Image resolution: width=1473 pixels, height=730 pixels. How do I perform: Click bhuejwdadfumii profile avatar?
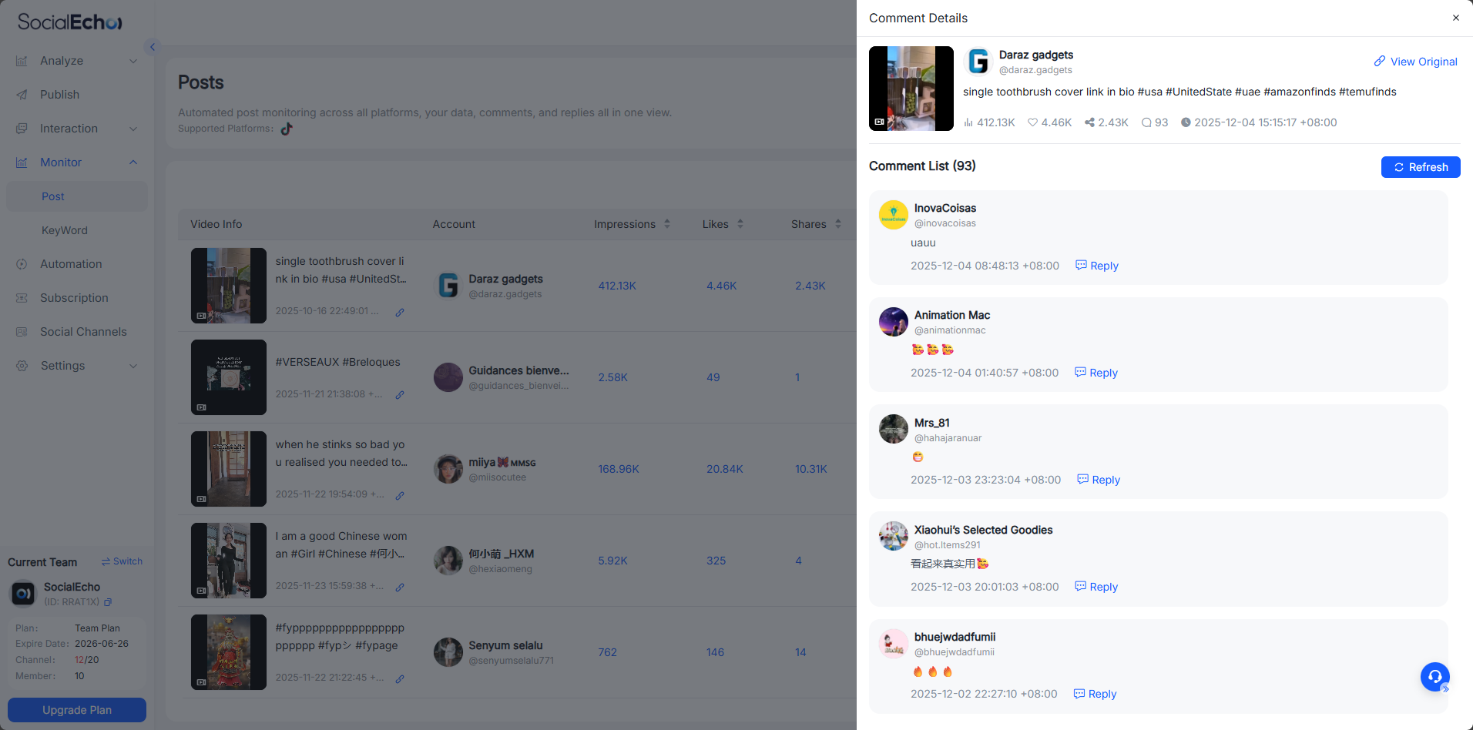coord(894,643)
